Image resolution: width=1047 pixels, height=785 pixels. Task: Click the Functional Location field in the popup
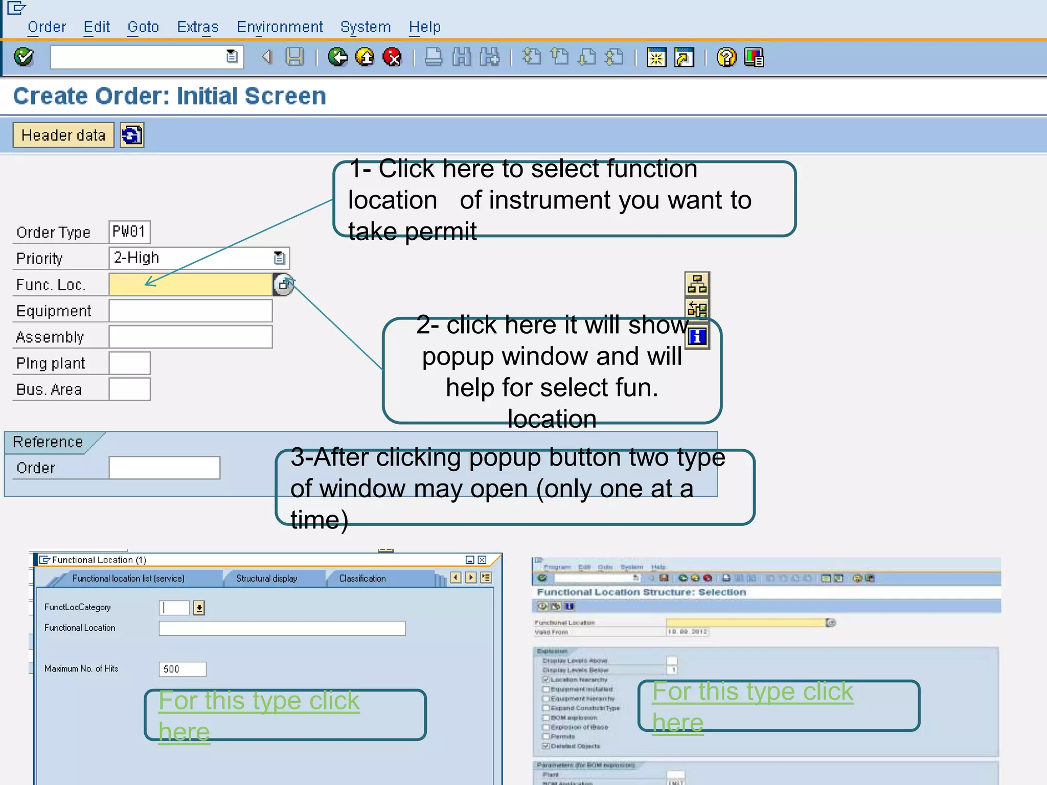point(282,628)
